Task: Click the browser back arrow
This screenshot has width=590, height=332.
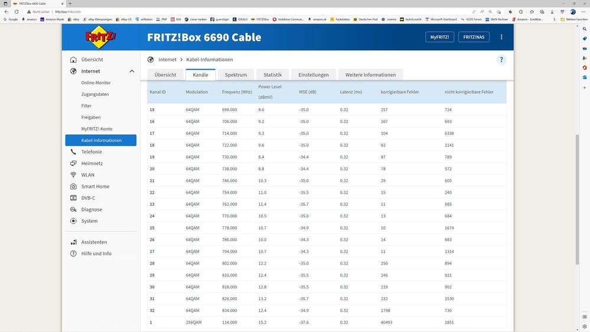Action: click(6, 12)
